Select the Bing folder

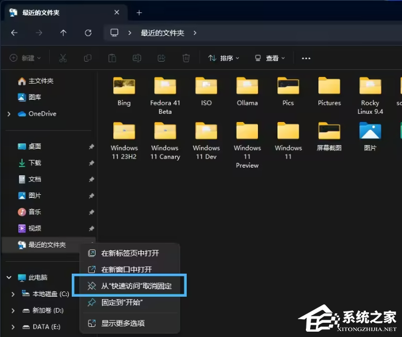click(124, 92)
